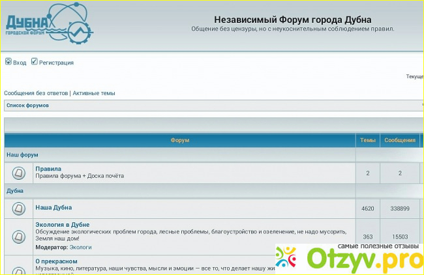This screenshot has height=275, width=424.
Task: Click the forum icon in the Правила row
Action: pyautogui.click(x=19, y=173)
